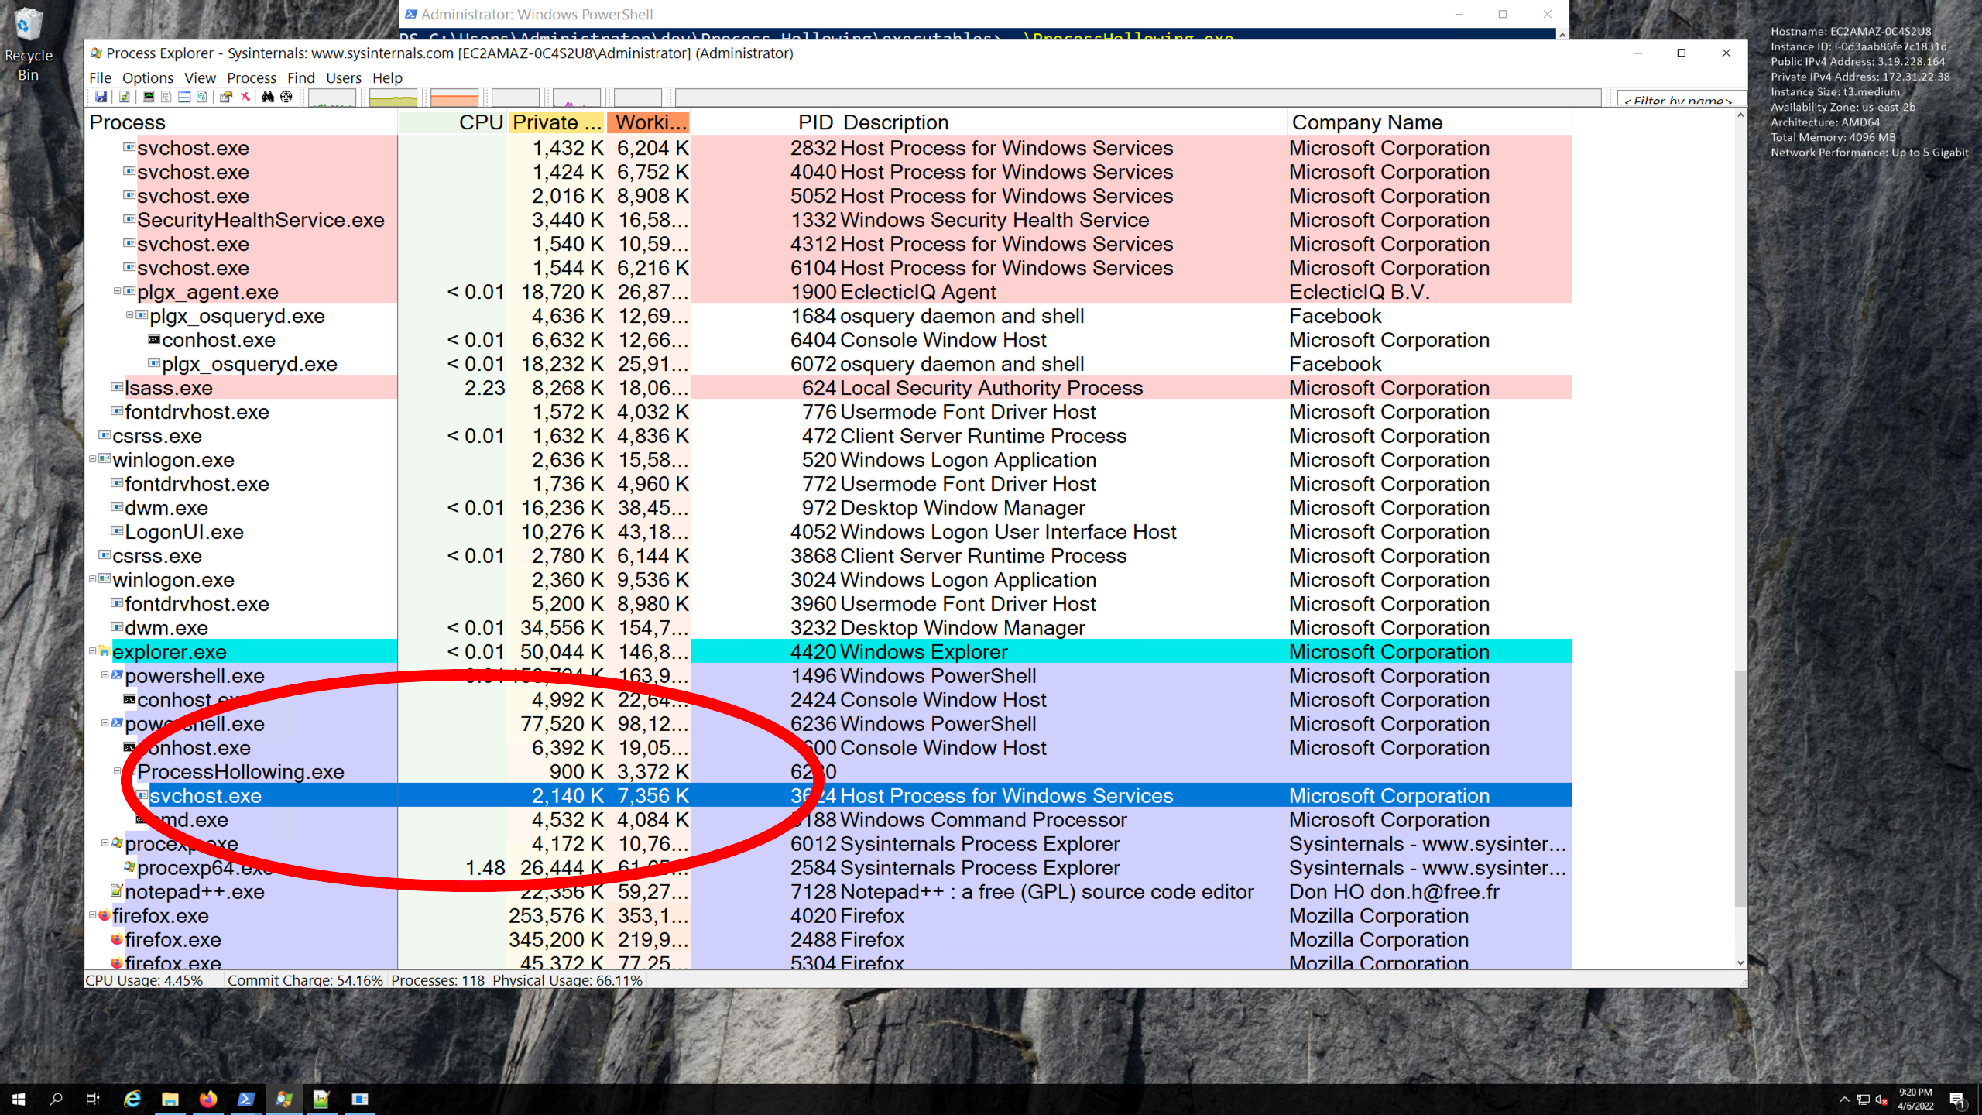Sort by the Company Name column header

click(x=1429, y=122)
